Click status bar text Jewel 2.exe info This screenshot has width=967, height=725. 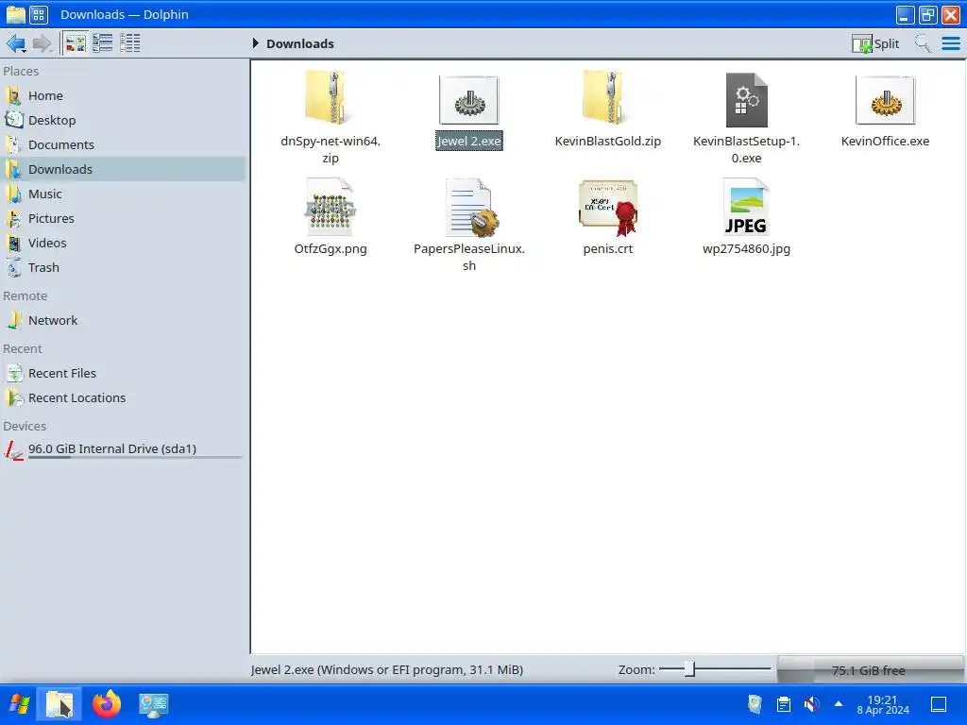coord(386,670)
